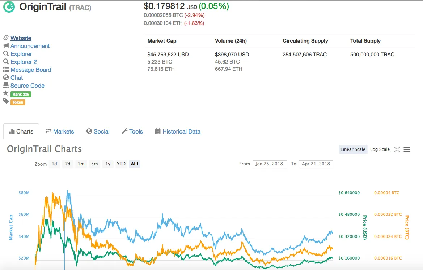Set chart zoom to 1y
Viewport: 423px width, 270px height.
108,164
